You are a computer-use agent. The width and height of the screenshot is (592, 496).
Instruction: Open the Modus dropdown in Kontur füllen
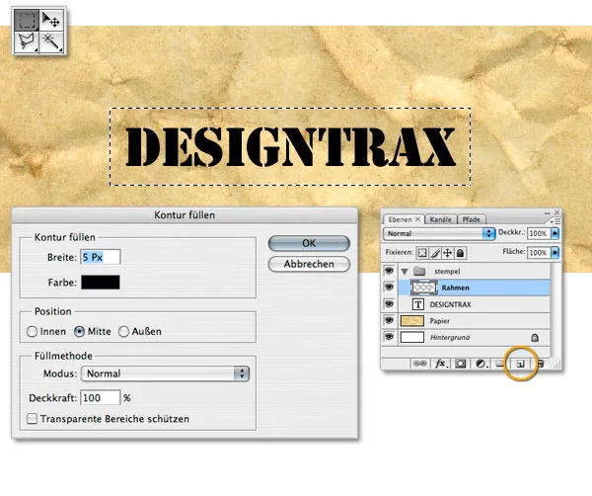[x=167, y=373]
